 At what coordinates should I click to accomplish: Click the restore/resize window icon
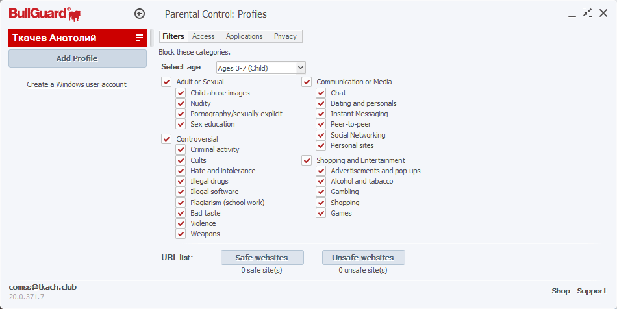(587, 12)
